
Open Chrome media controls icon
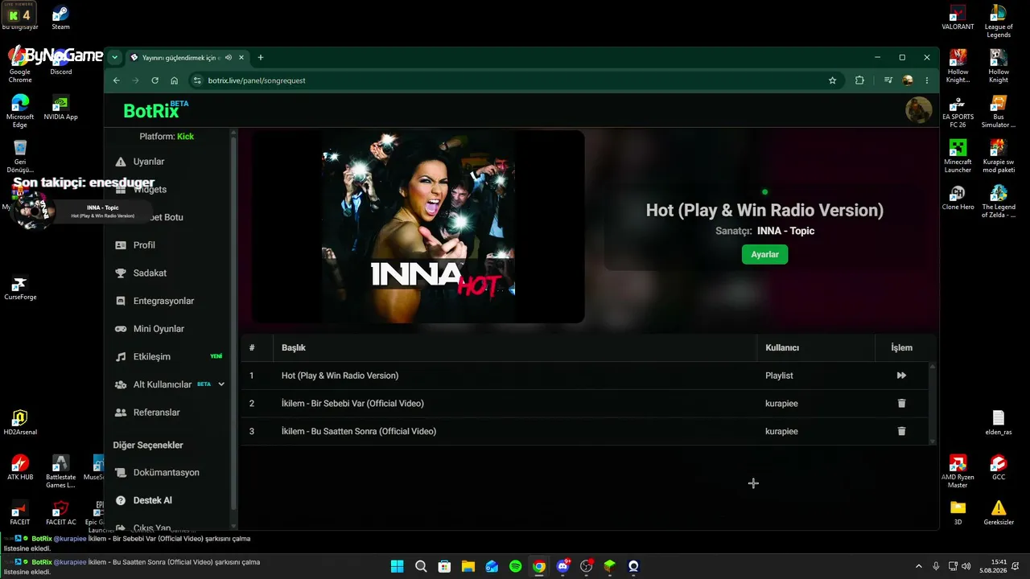point(888,80)
